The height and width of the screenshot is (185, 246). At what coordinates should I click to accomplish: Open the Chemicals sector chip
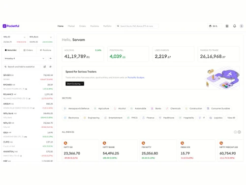pos(173,109)
